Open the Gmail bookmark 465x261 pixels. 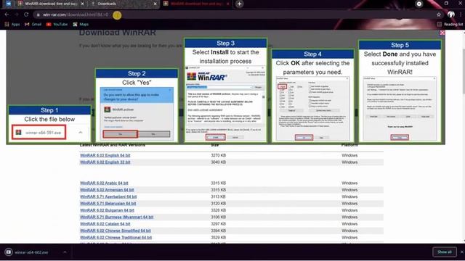click(x=33, y=24)
